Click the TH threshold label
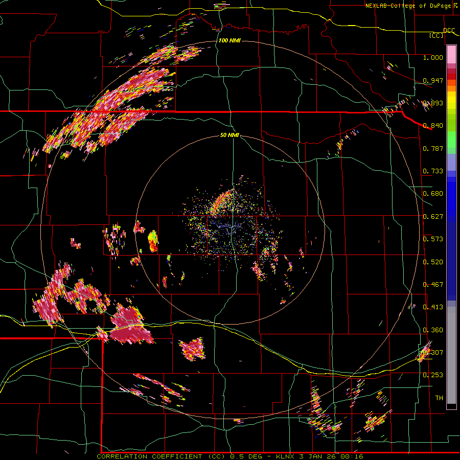The height and width of the screenshot is (460, 460). [x=439, y=398]
